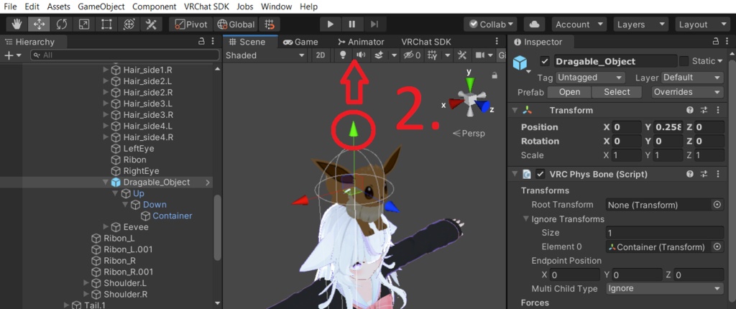Select the Hand view tool
Viewport: 736px width, 309px height.
pos(17,24)
